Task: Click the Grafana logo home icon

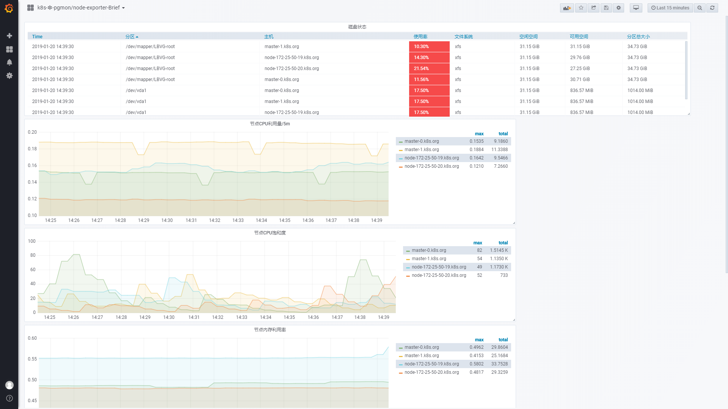Action: [9, 8]
